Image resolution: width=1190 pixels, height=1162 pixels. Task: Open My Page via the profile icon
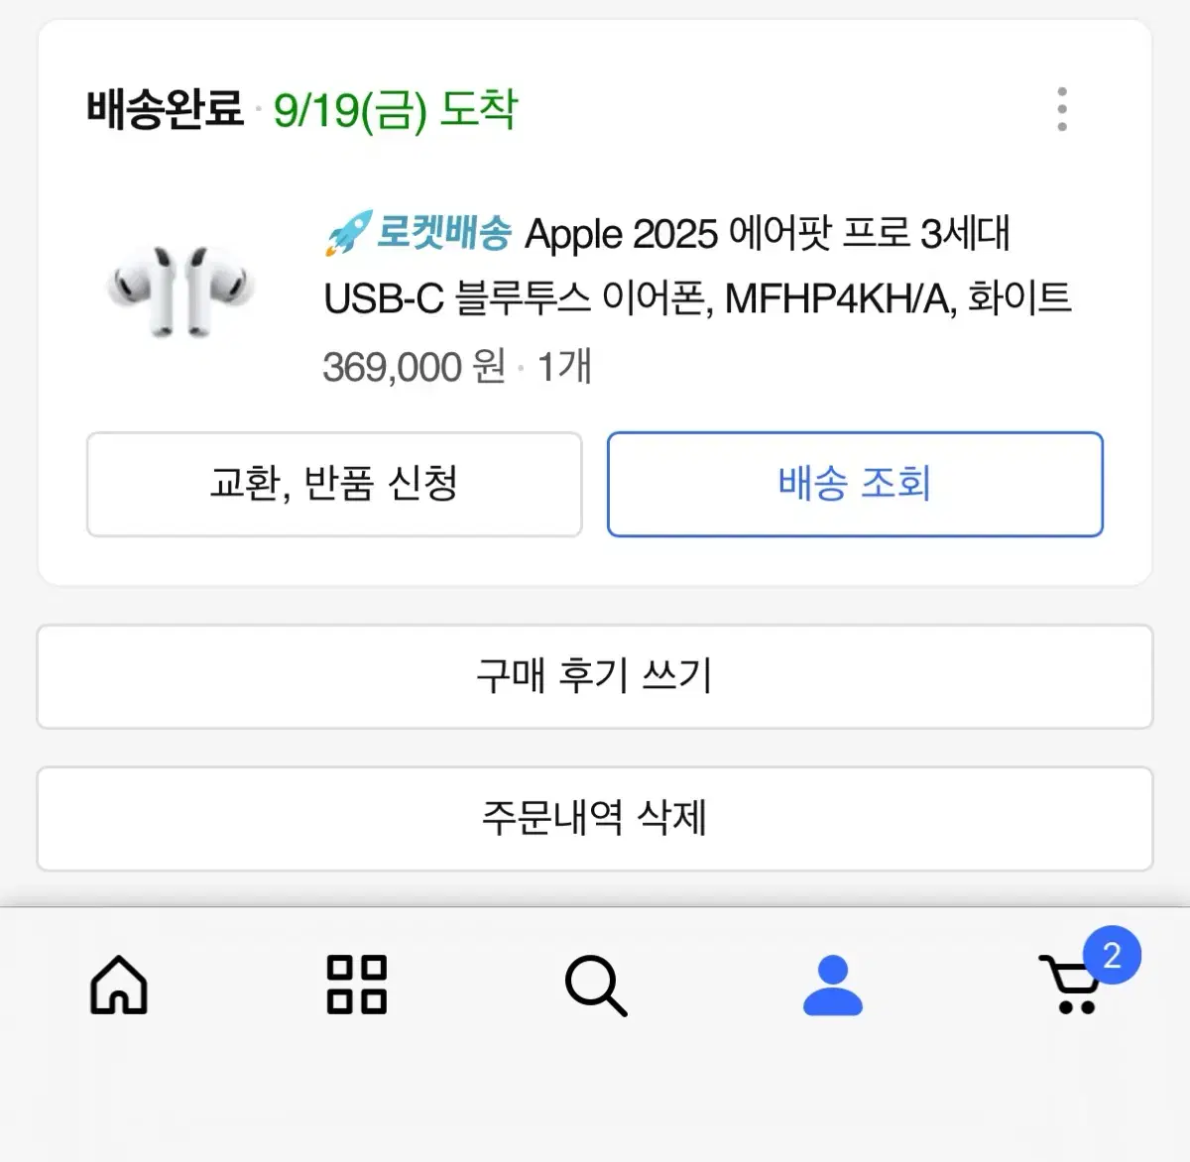pos(834,987)
